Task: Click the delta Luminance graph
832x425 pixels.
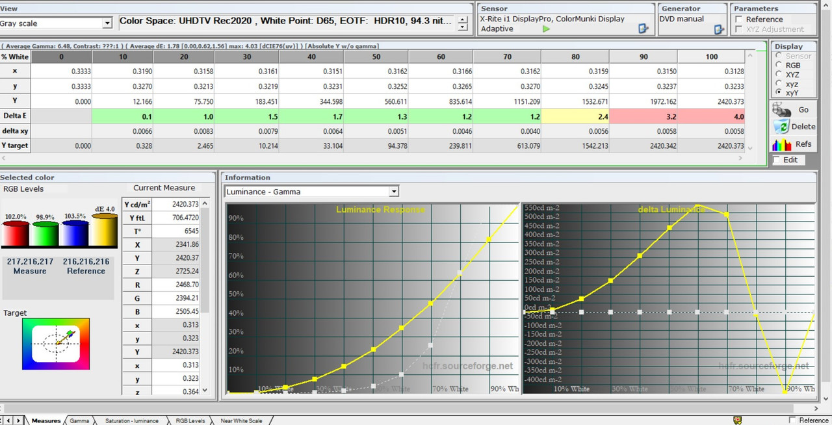Action: [x=669, y=298]
